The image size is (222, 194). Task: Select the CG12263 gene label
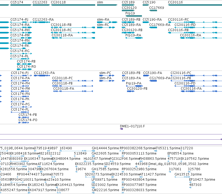40,2
